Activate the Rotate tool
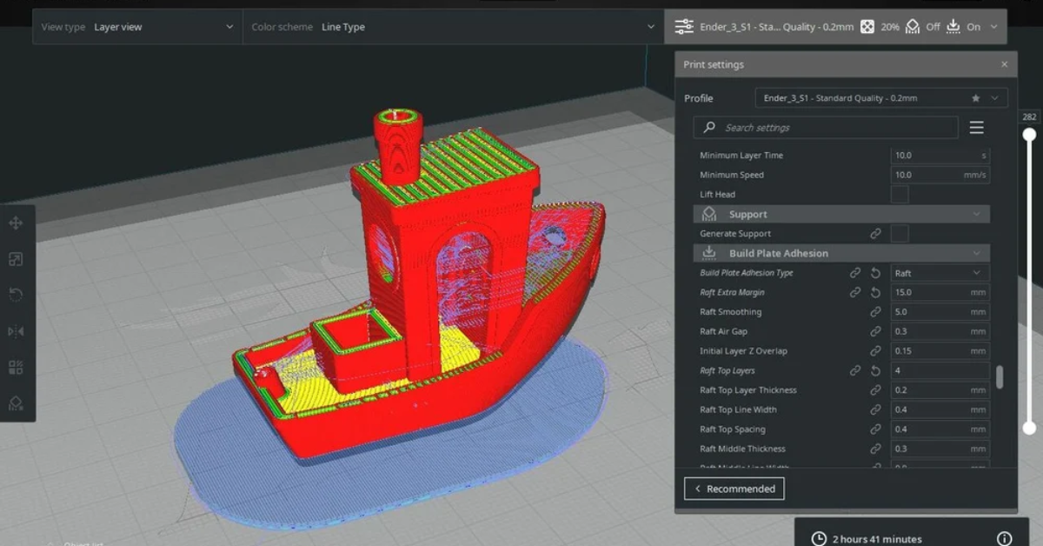 15,295
